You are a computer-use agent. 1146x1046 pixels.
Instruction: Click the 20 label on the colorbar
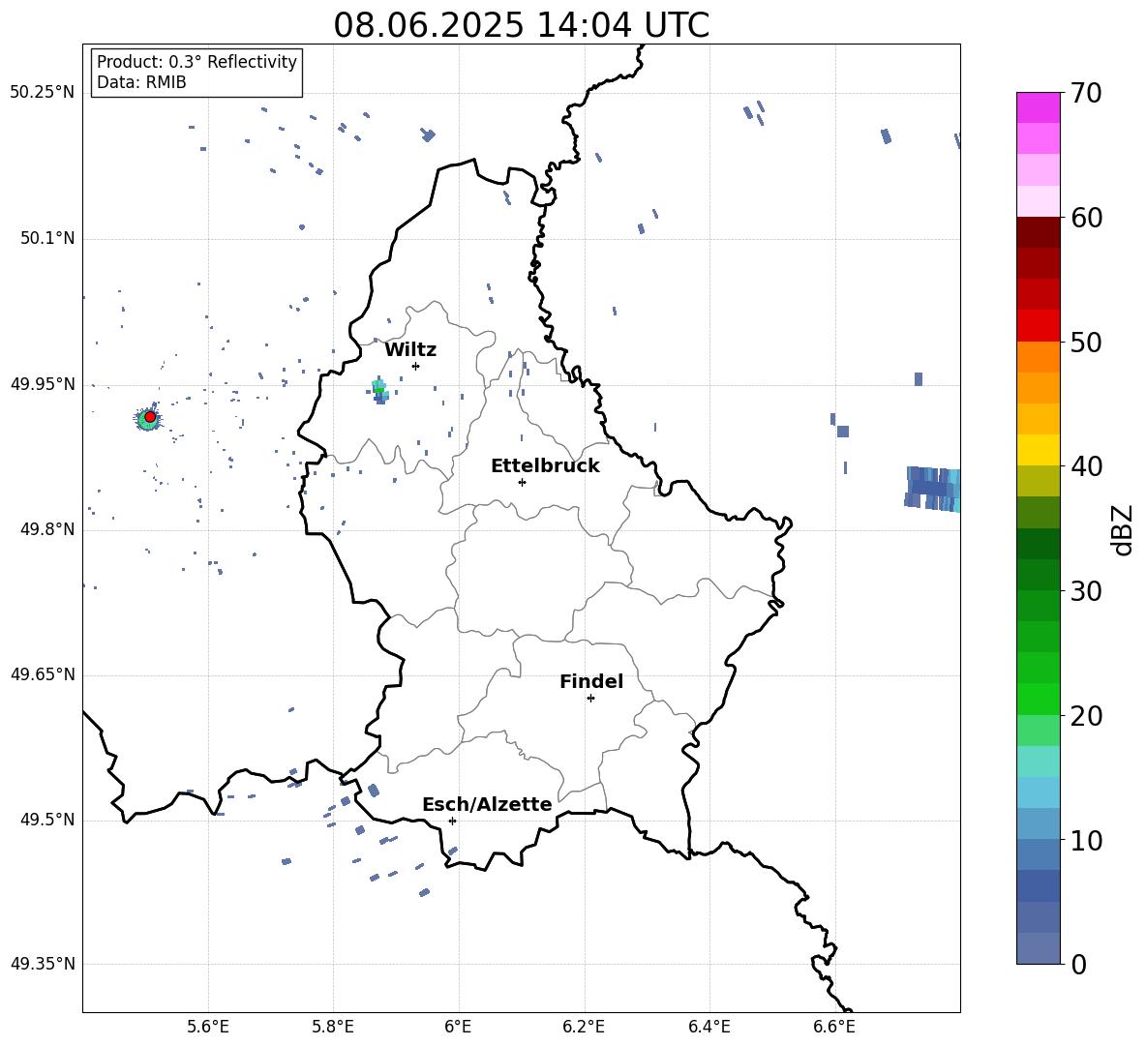1086,716
